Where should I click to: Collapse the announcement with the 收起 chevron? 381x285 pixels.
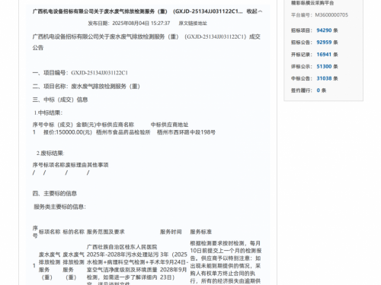coord(255,11)
